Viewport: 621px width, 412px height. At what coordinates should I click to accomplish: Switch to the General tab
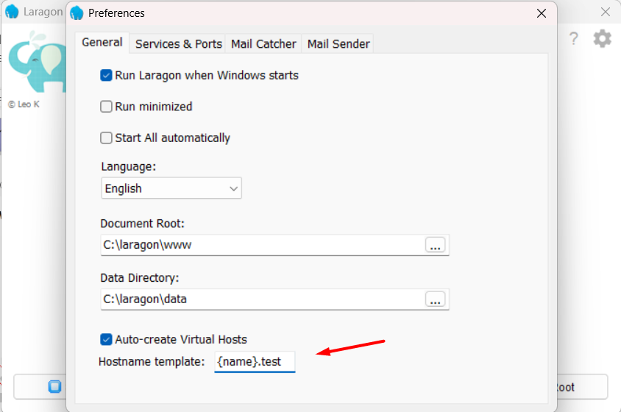coord(102,43)
